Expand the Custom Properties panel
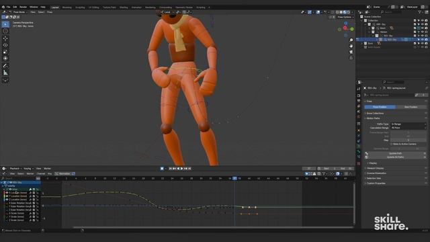 pos(376,184)
